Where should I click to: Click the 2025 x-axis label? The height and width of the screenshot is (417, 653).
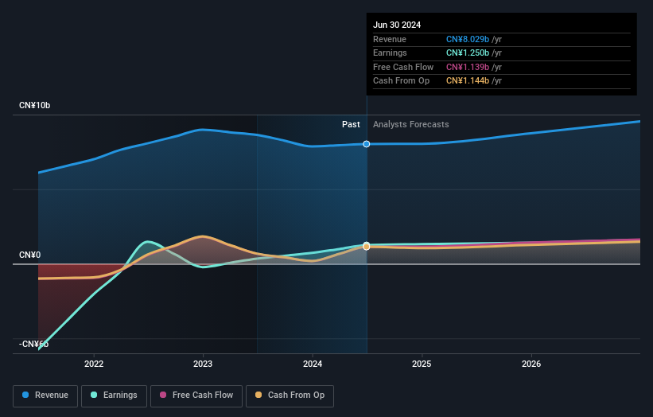pos(422,364)
